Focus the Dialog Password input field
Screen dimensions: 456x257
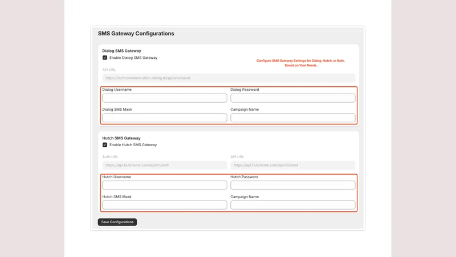[x=293, y=98]
